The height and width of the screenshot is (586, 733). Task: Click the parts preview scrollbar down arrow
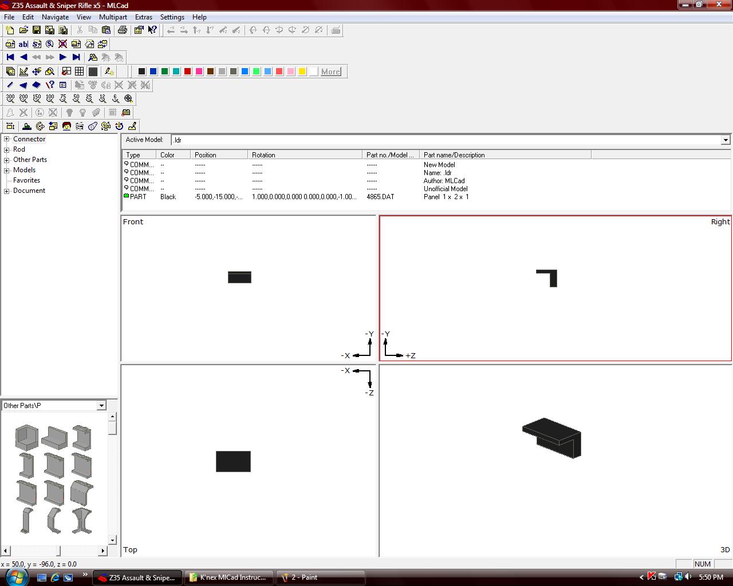pos(112,540)
